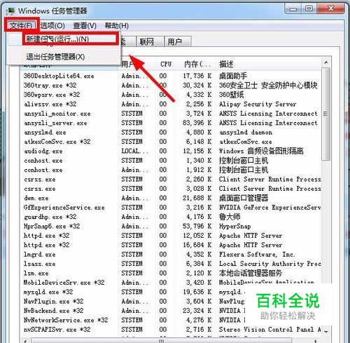The height and width of the screenshot is (343, 350).
Task: Select the 360tray.exe *32 process
Action: (x=50, y=86)
